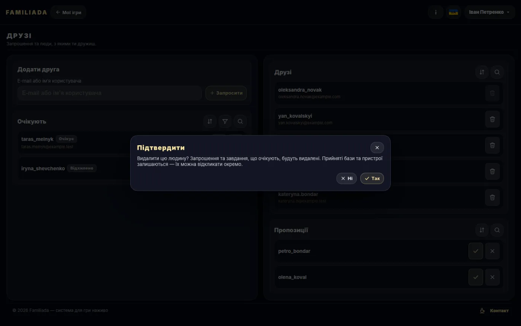Accept the proposal from petro_bondar

click(476, 251)
